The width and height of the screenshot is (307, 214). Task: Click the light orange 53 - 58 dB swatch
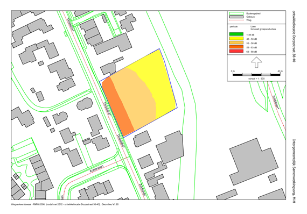[236, 43]
